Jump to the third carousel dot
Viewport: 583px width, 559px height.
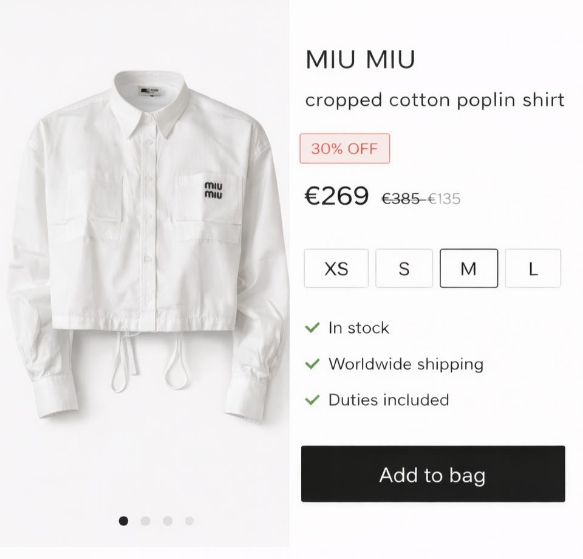pyautogui.click(x=168, y=521)
